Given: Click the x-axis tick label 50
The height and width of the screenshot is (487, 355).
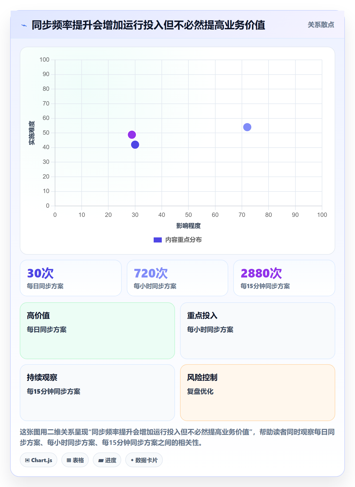Looking at the screenshot, I should [188, 215].
